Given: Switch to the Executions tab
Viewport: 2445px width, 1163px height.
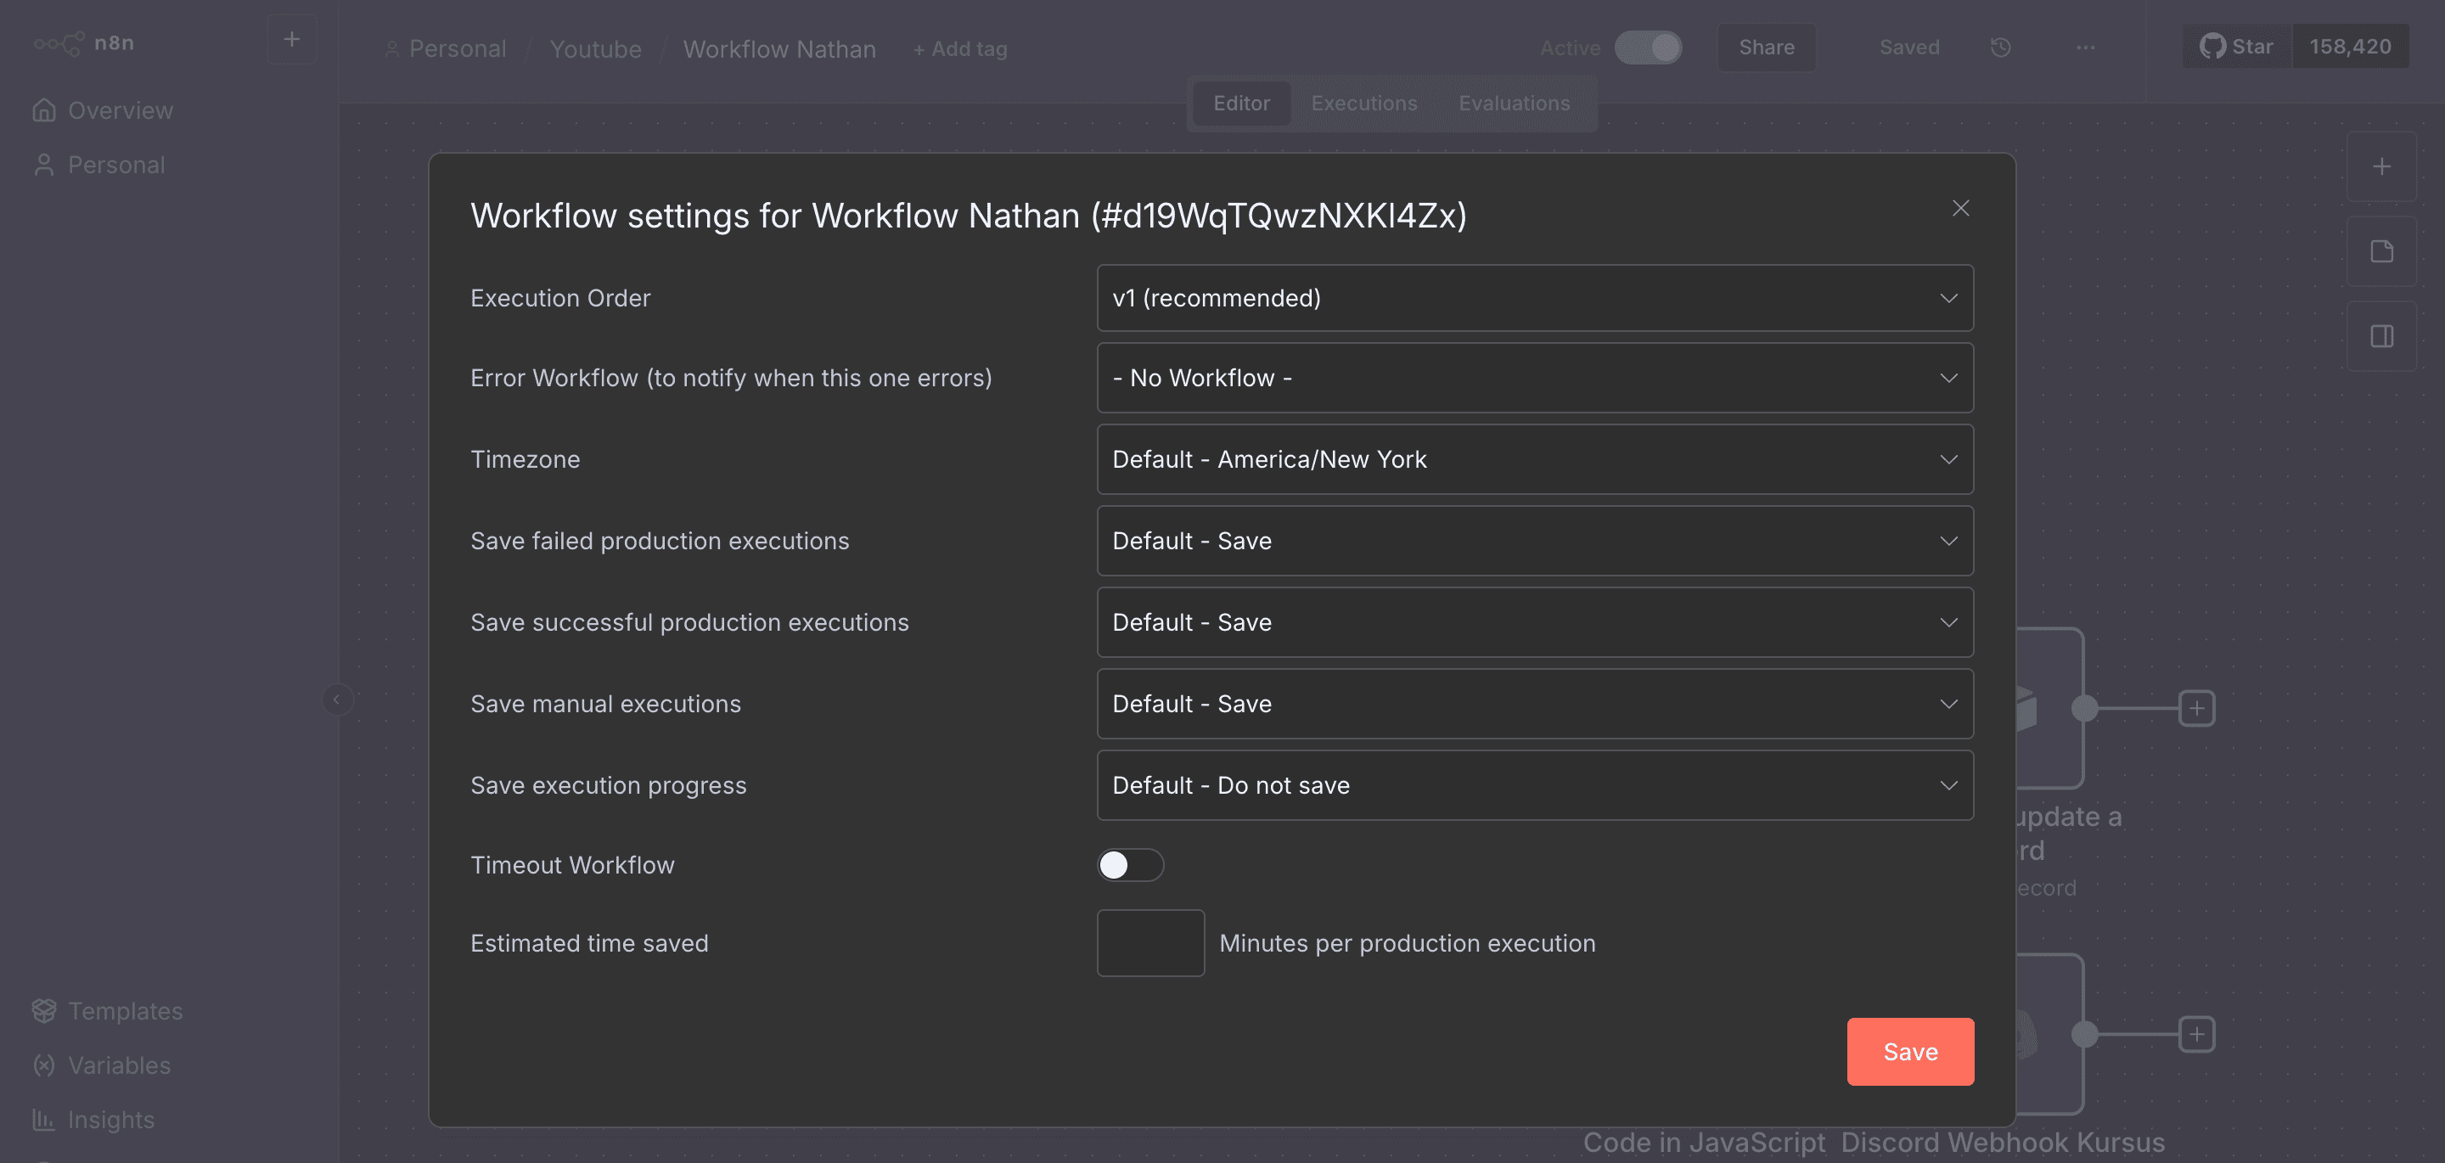Looking at the screenshot, I should click(1364, 104).
